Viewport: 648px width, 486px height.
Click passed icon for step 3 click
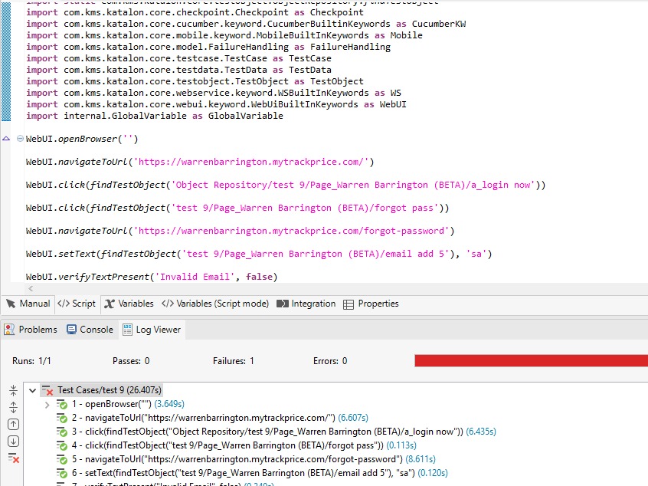[x=62, y=432]
